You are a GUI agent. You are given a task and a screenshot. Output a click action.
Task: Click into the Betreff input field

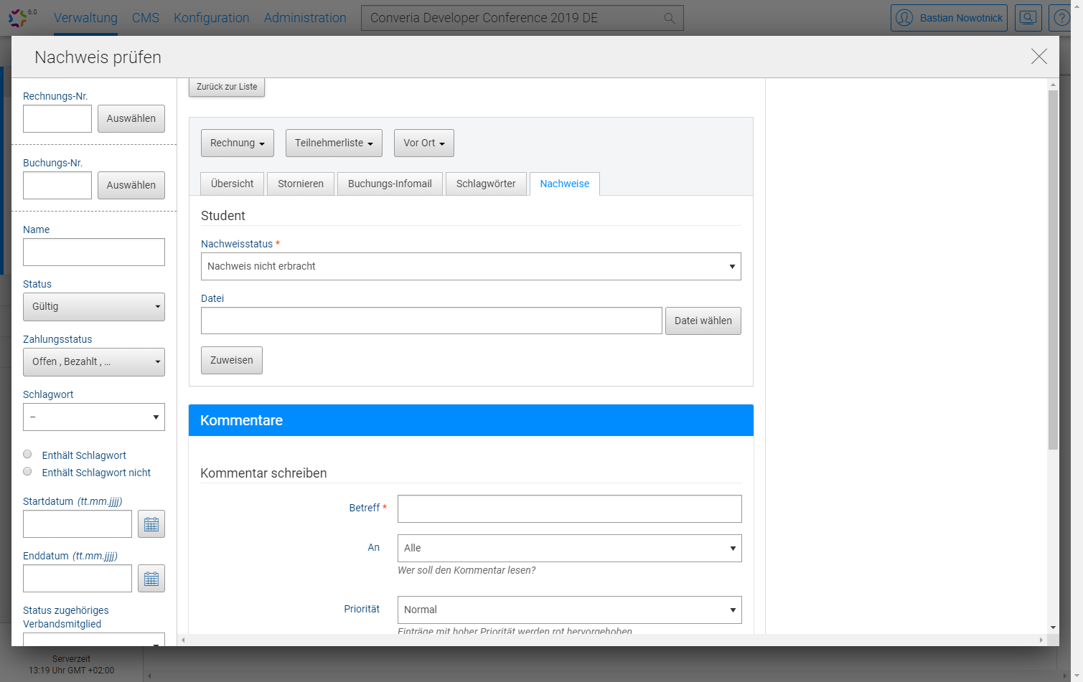coord(569,509)
